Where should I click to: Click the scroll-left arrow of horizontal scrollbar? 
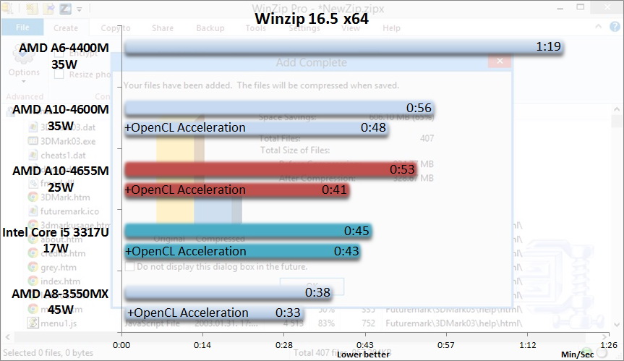[x=7, y=337]
